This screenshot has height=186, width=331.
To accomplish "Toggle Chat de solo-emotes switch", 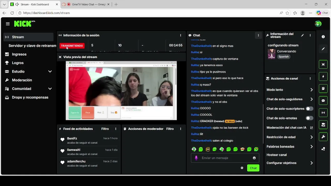I will pos(310,118).
